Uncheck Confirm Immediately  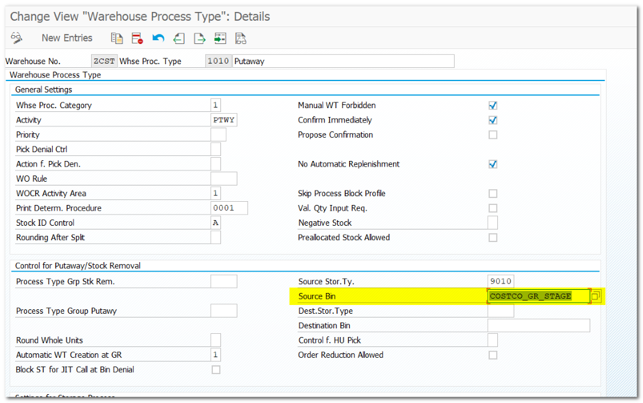tap(492, 119)
